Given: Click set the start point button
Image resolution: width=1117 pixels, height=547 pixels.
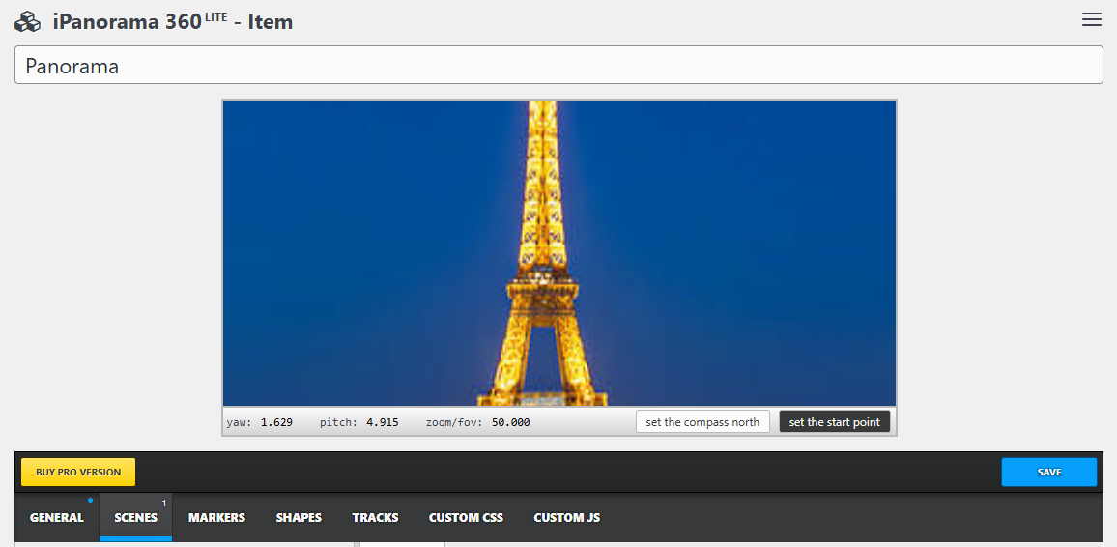Looking at the screenshot, I should tap(834, 421).
